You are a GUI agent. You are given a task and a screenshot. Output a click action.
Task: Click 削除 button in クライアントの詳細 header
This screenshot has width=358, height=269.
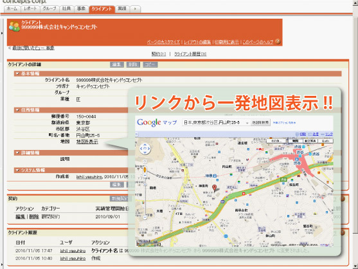click(133, 64)
